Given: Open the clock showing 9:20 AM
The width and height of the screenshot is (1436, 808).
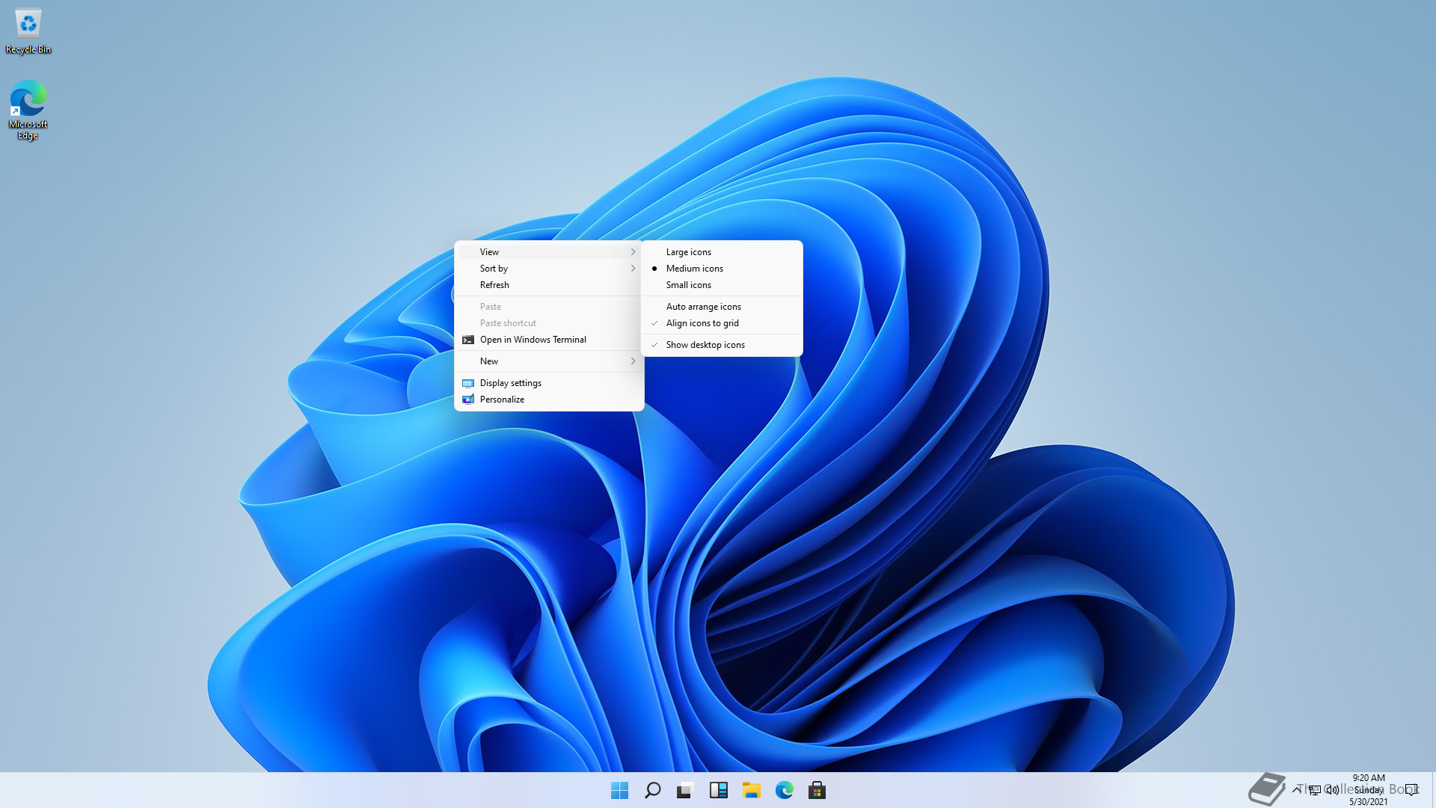Looking at the screenshot, I should pyautogui.click(x=1369, y=790).
